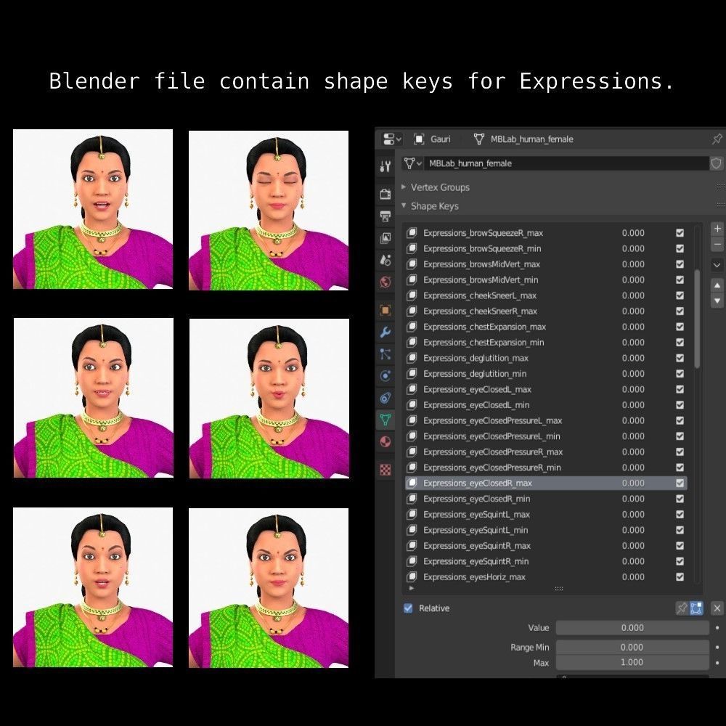Open the Texture properties tab
Image resolution: width=726 pixels, height=726 pixels.
[x=386, y=470]
